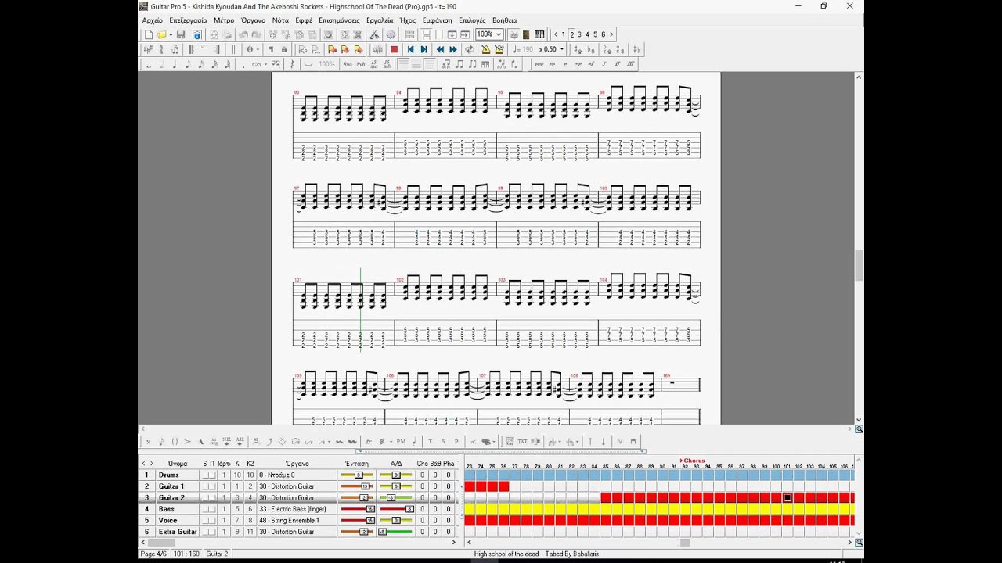Open the Όργανο menu

(x=253, y=20)
